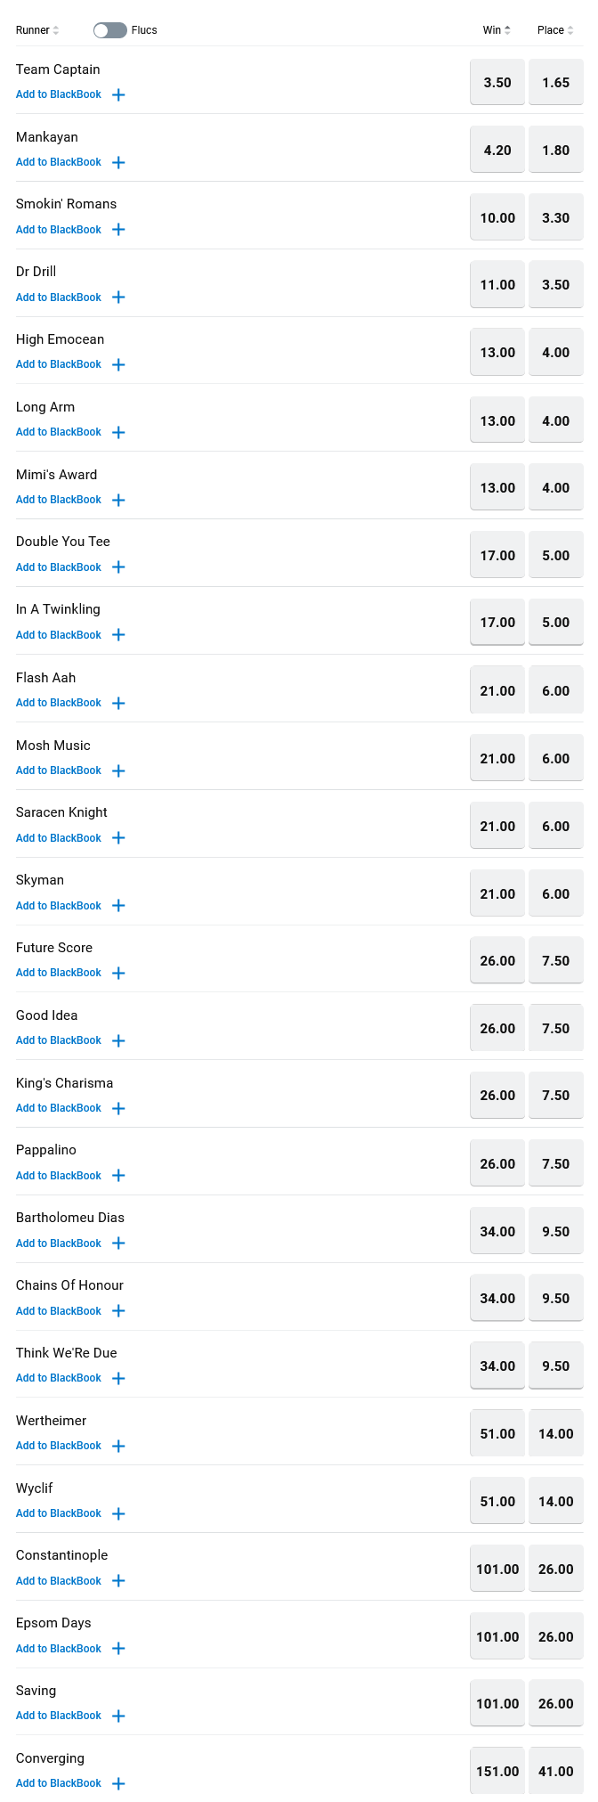Select Double You Tee win odds 17.00
The image size is (598, 1802).
[x=497, y=555]
